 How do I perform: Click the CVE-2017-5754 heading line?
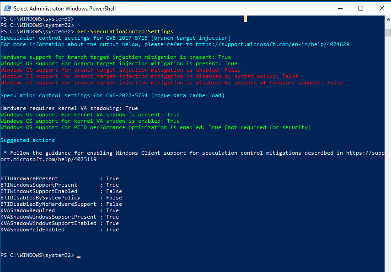112,95
